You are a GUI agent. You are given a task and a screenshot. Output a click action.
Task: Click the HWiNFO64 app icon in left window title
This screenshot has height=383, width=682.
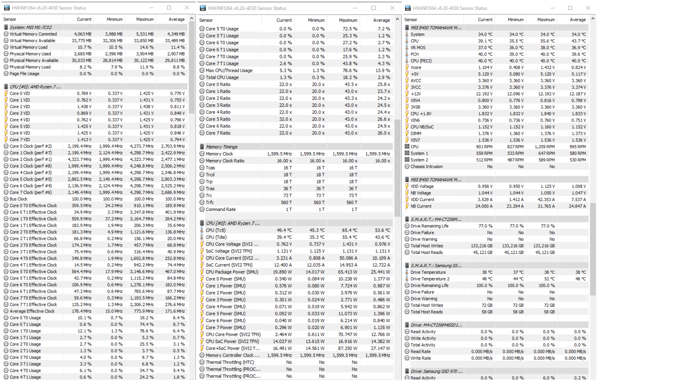[7, 8]
